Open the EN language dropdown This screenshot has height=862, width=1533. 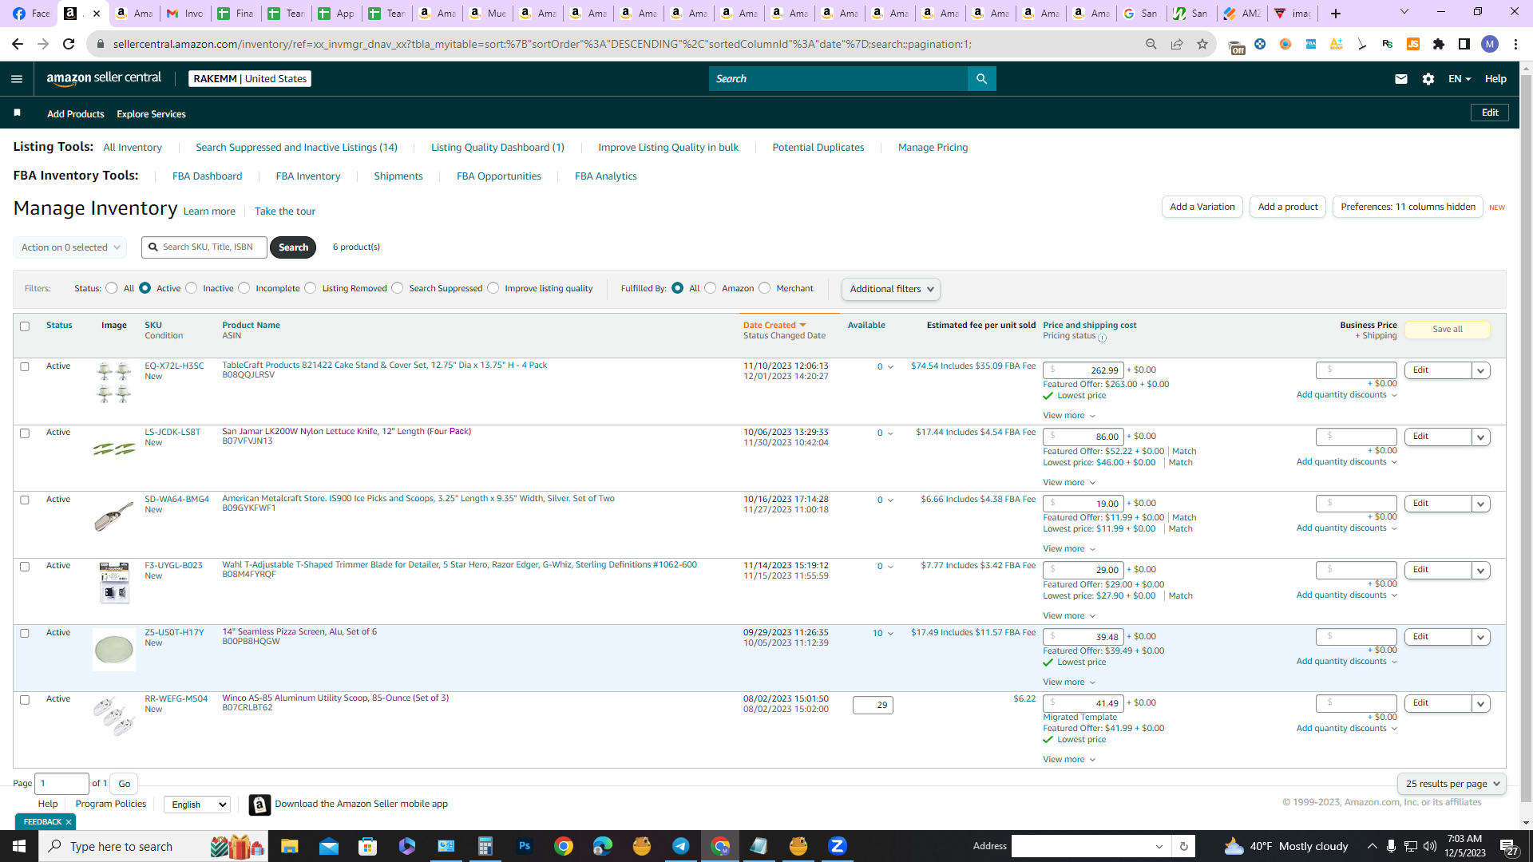pyautogui.click(x=1460, y=78)
